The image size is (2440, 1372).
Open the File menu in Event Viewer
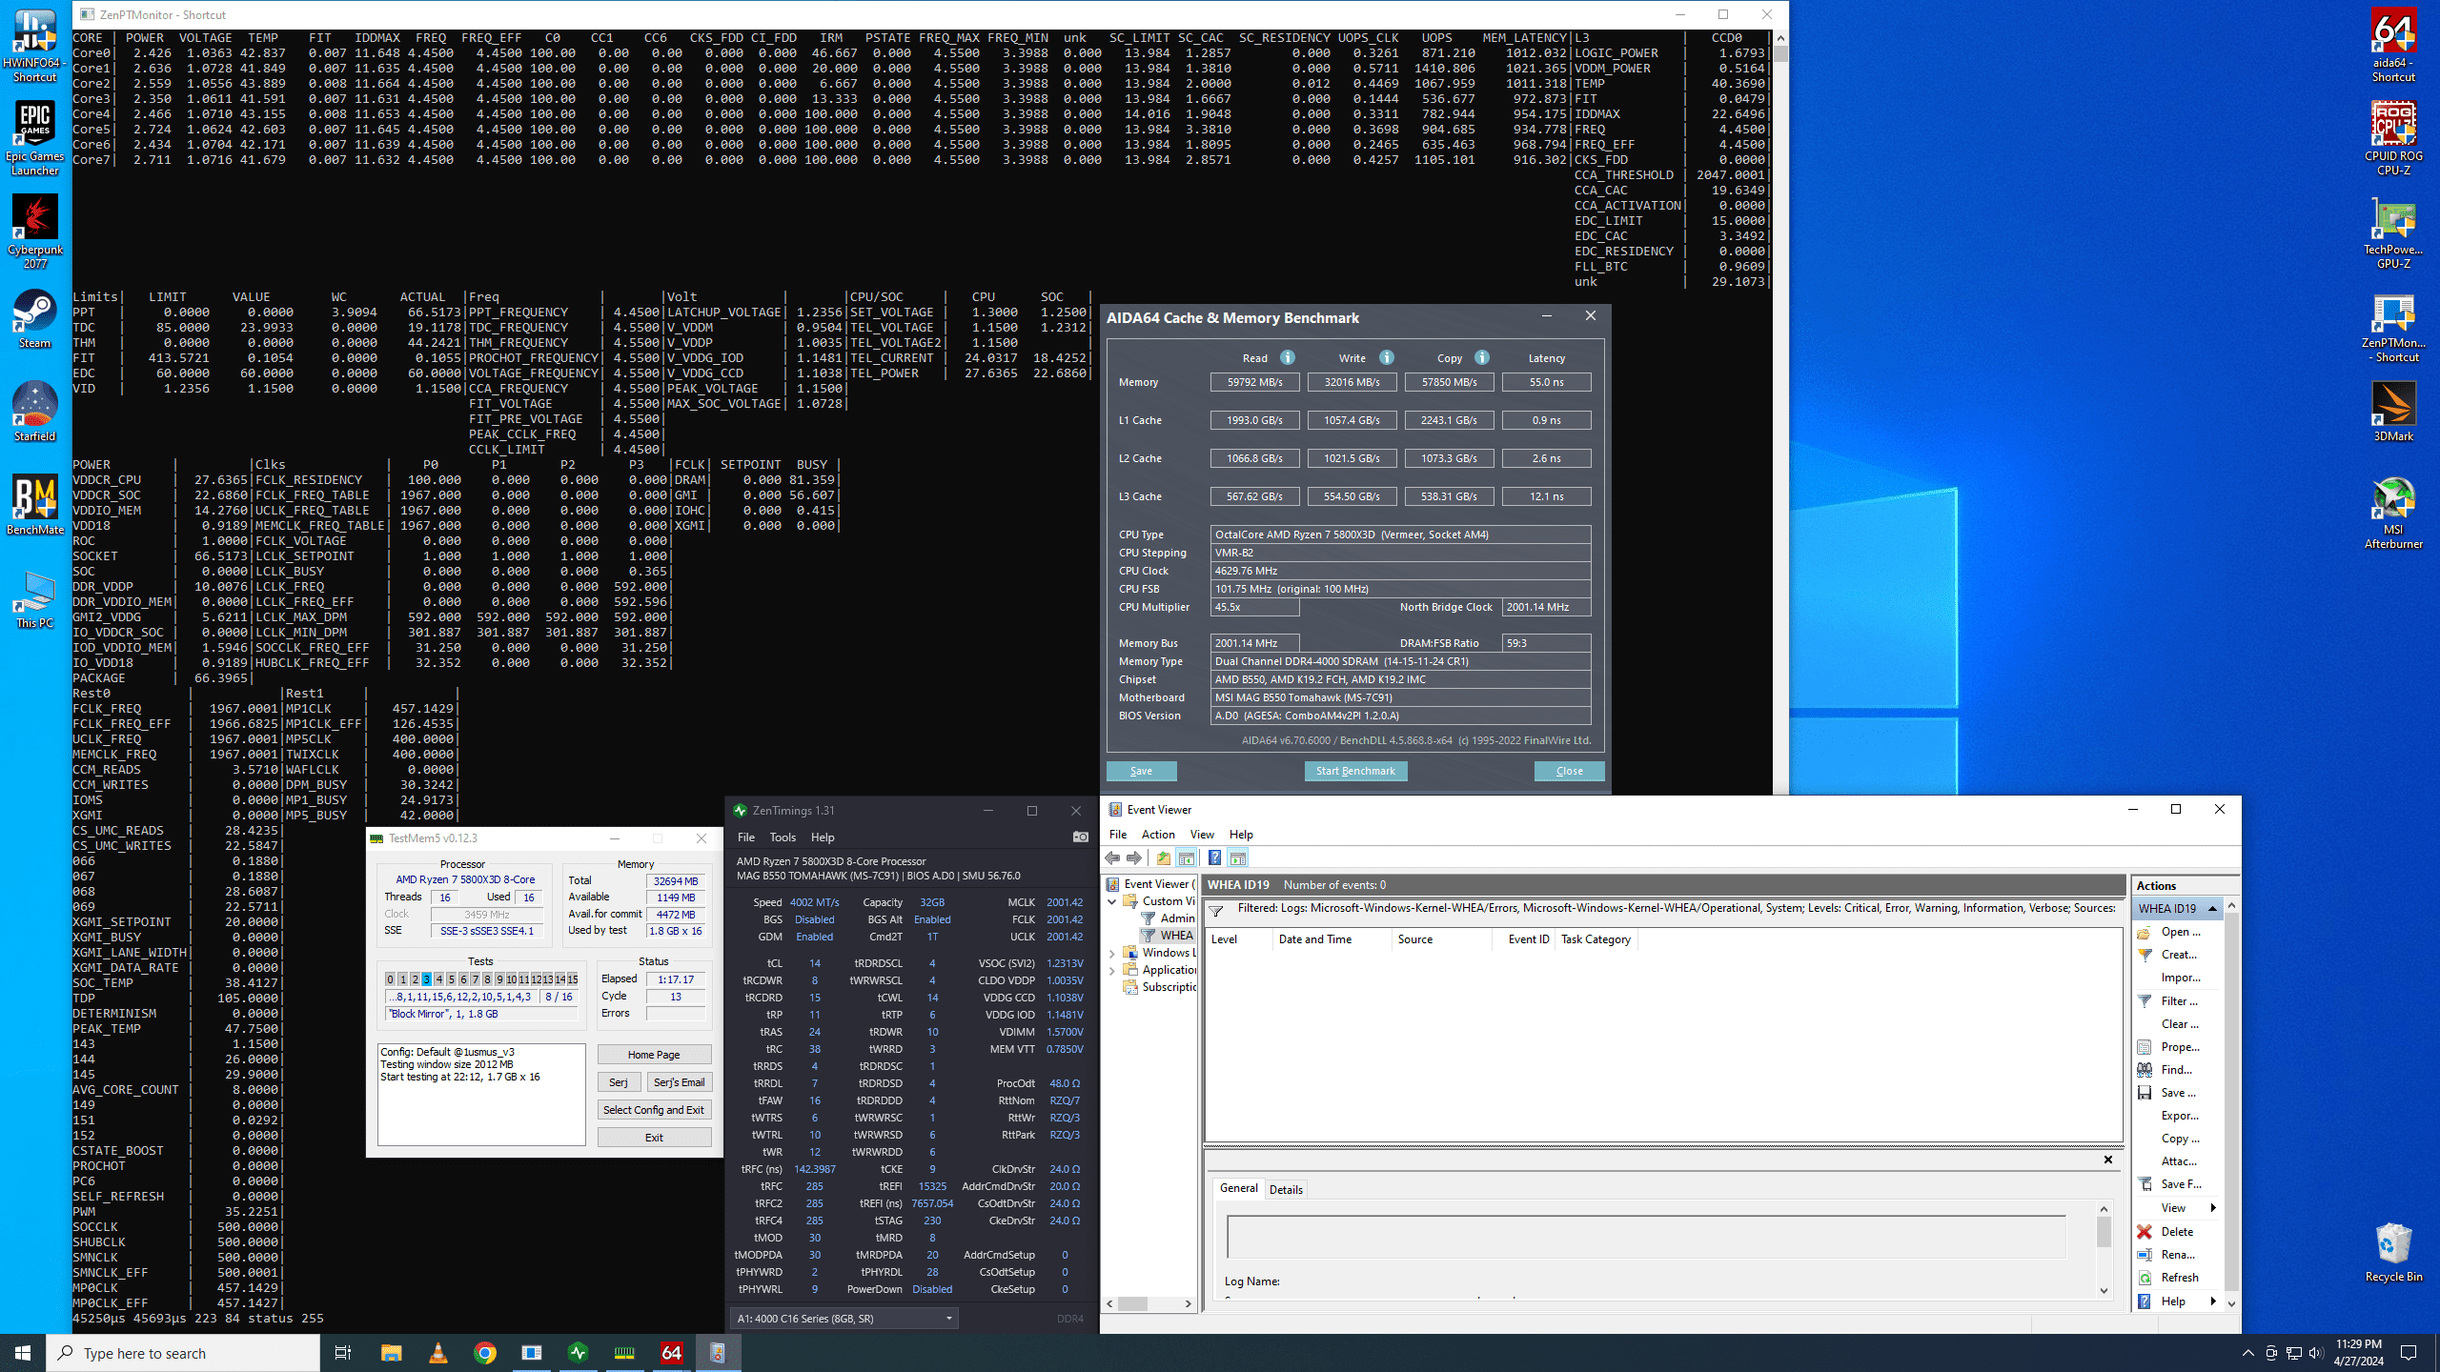pyautogui.click(x=1118, y=835)
